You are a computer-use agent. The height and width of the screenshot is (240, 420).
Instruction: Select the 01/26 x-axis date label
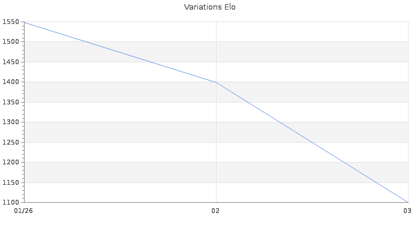tap(23, 211)
